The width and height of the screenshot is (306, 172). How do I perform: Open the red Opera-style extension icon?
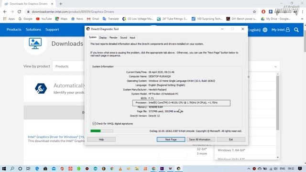pos(263,11)
